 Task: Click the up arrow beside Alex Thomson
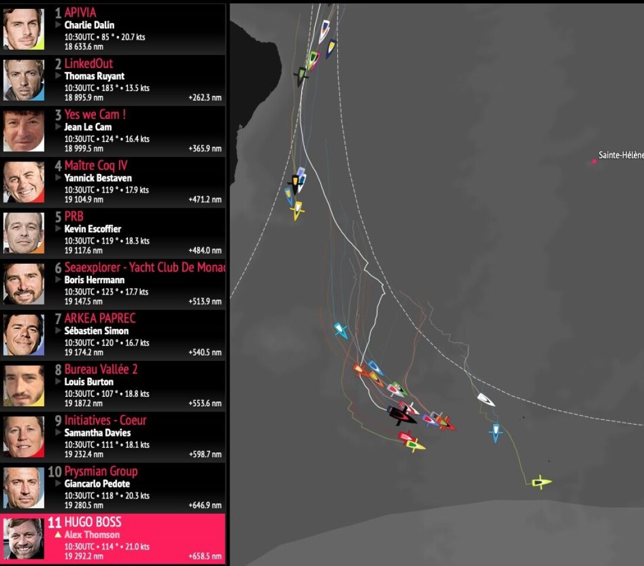(x=58, y=535)
